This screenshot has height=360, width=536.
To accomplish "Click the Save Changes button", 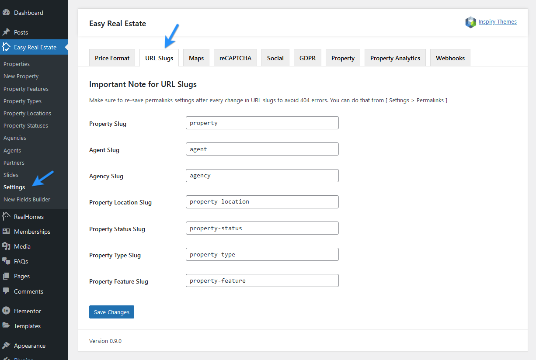I will (x=111, y=312).
